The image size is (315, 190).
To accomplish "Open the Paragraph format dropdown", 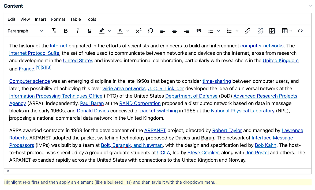I will click(x=25, y=31).
